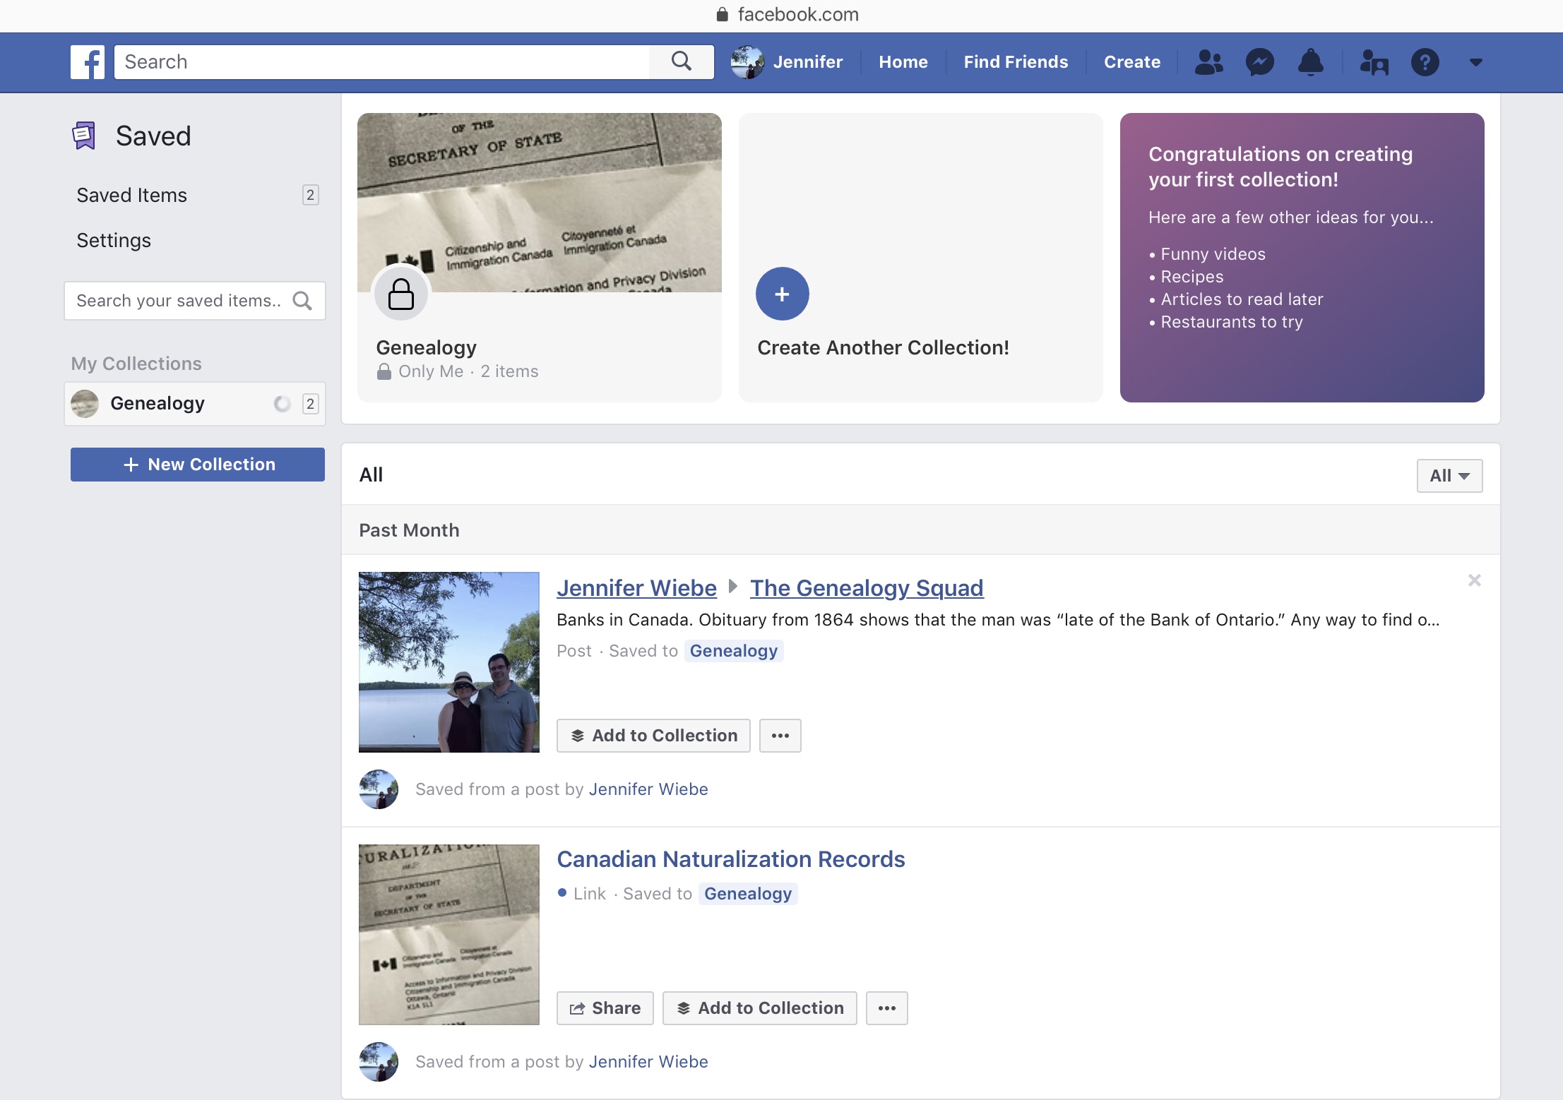Click the blue plus Create Another Collection icon
The height and width of the screenshot is (1100, 1563).
click(782, 294)
